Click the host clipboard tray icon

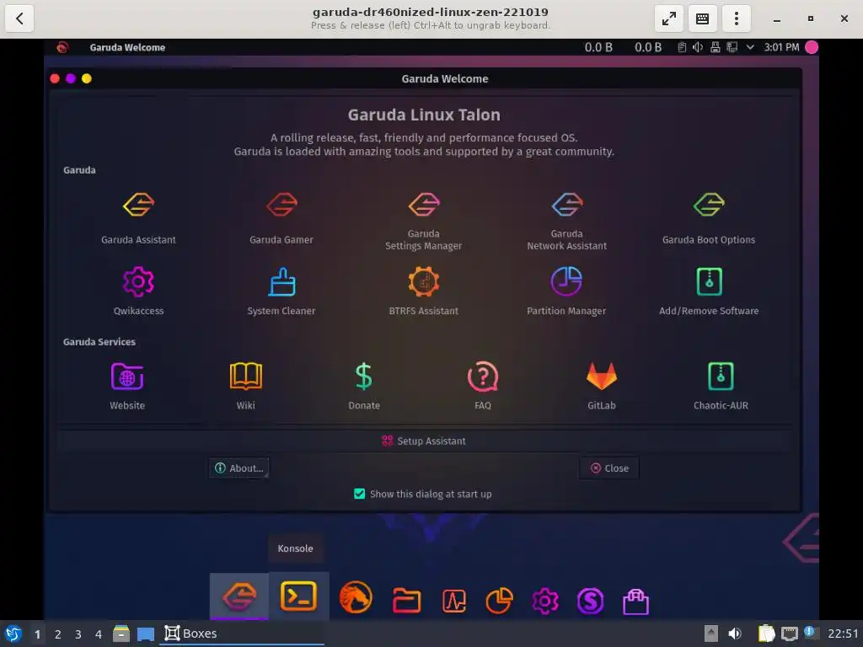tap(766, 634)
